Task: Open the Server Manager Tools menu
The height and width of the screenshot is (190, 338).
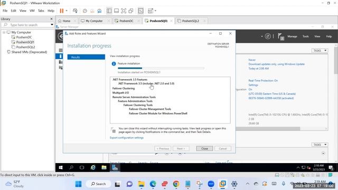Action: point(305,36)
